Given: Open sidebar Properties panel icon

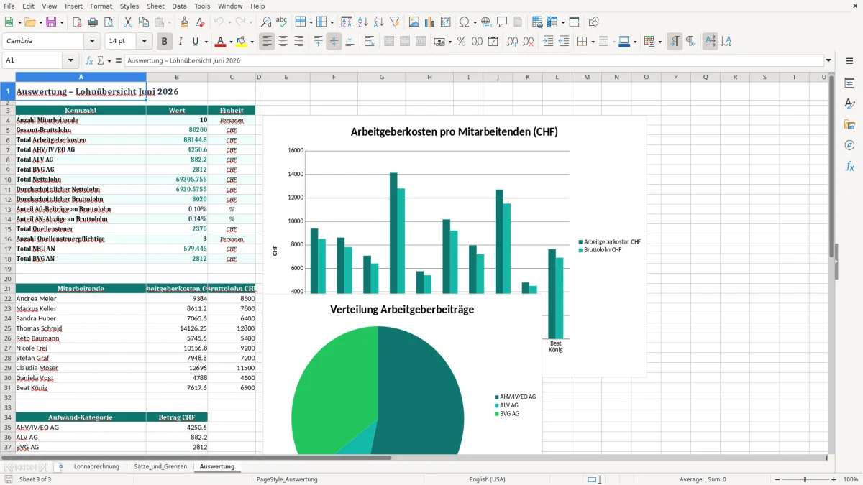Looking at the screenshot, I should click(849, 83).
